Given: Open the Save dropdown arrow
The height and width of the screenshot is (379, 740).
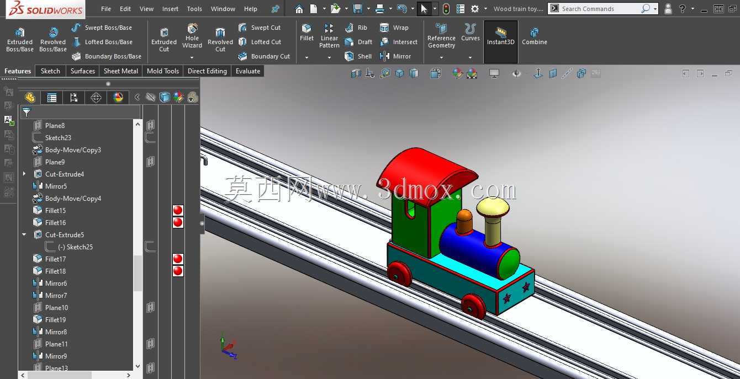Looking at the screenshot, I should (x=368, y=9).
